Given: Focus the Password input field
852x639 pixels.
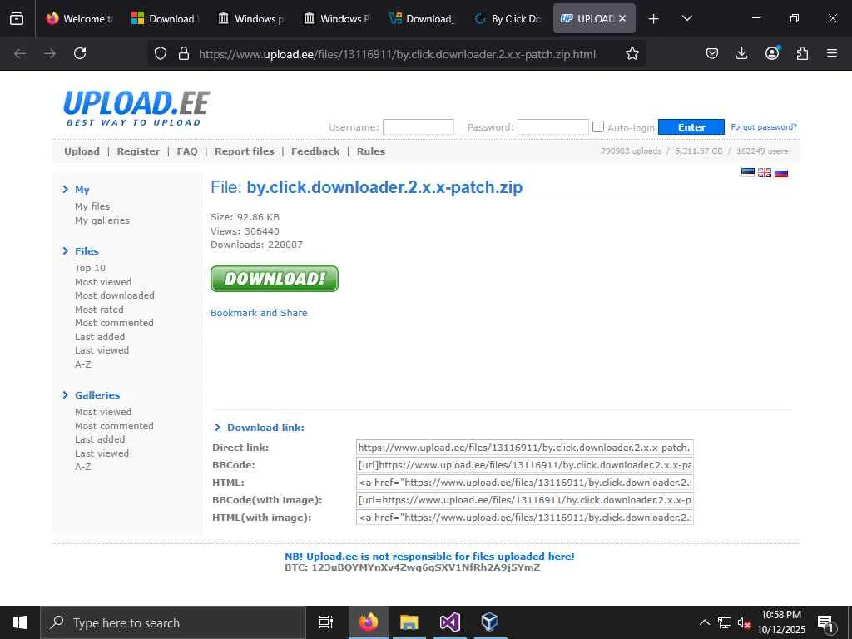Looking at the screenshot, I should [x=553, y=126].
